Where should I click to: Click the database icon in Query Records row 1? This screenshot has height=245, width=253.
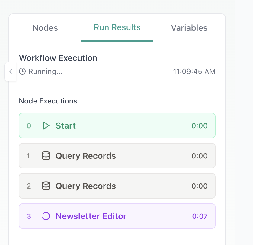(x=46, y=156)
